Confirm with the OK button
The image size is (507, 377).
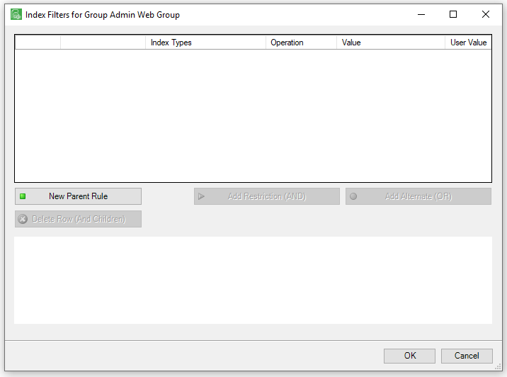(409, 356)
